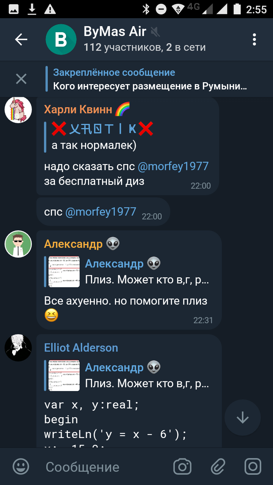Open the emoji picker smiley icon
The width and height of the screenshot is (273, 485).
click(21, 466)
